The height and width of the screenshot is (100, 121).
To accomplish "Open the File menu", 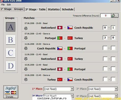I will click(3, 5).
